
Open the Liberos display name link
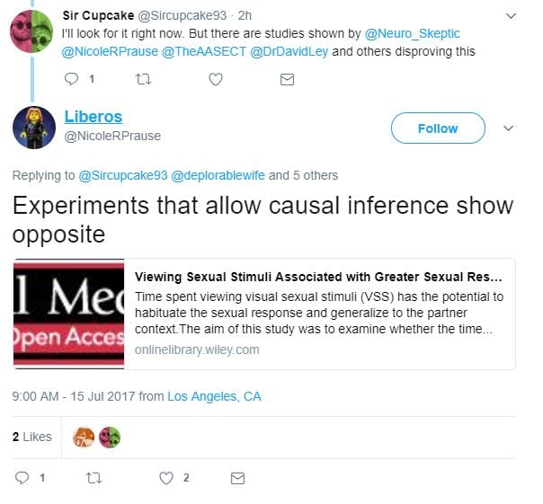tap(93, 117)
